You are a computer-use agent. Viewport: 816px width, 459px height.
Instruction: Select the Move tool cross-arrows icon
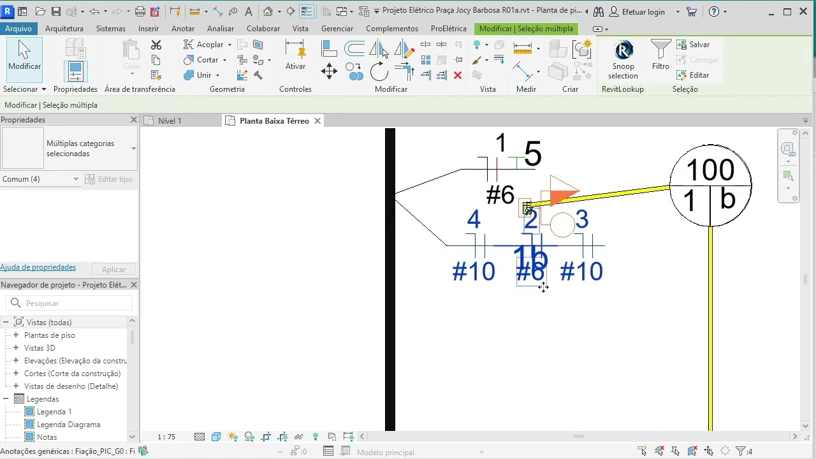(x=329, y=70)
